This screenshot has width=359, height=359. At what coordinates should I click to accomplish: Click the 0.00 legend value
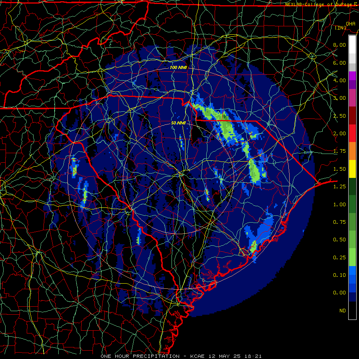pyautogui.click(x=339, y=293)
